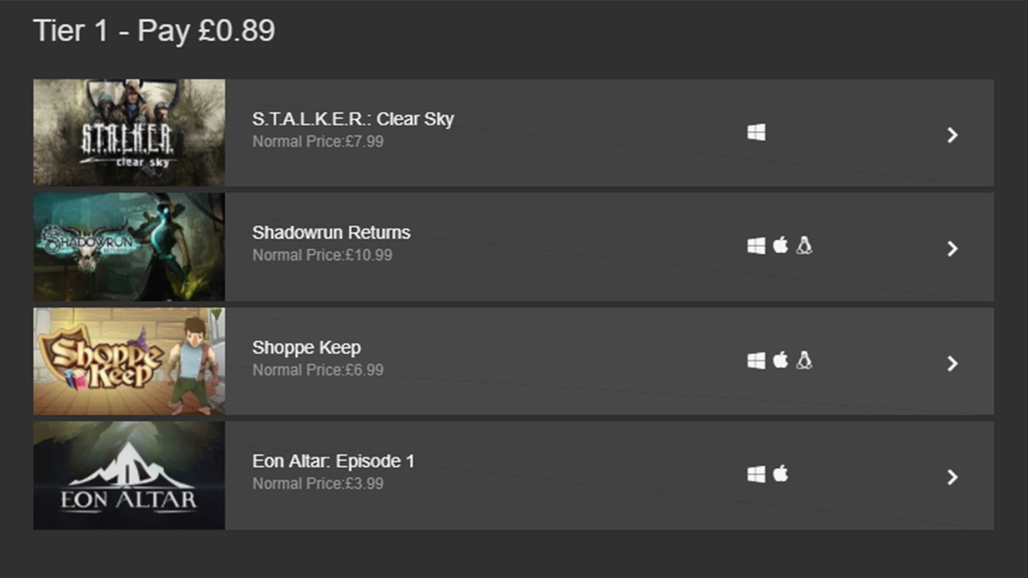Click the Windows icon for S.T.A.L.K.E.R.: Clear Sky
Viewport: 1028px width, 578px height.
(x=756, y=132)
